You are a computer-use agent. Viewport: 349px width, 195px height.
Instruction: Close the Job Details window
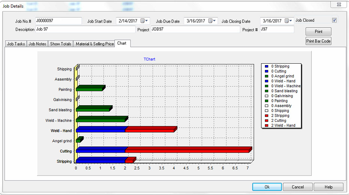coord(338,4)
